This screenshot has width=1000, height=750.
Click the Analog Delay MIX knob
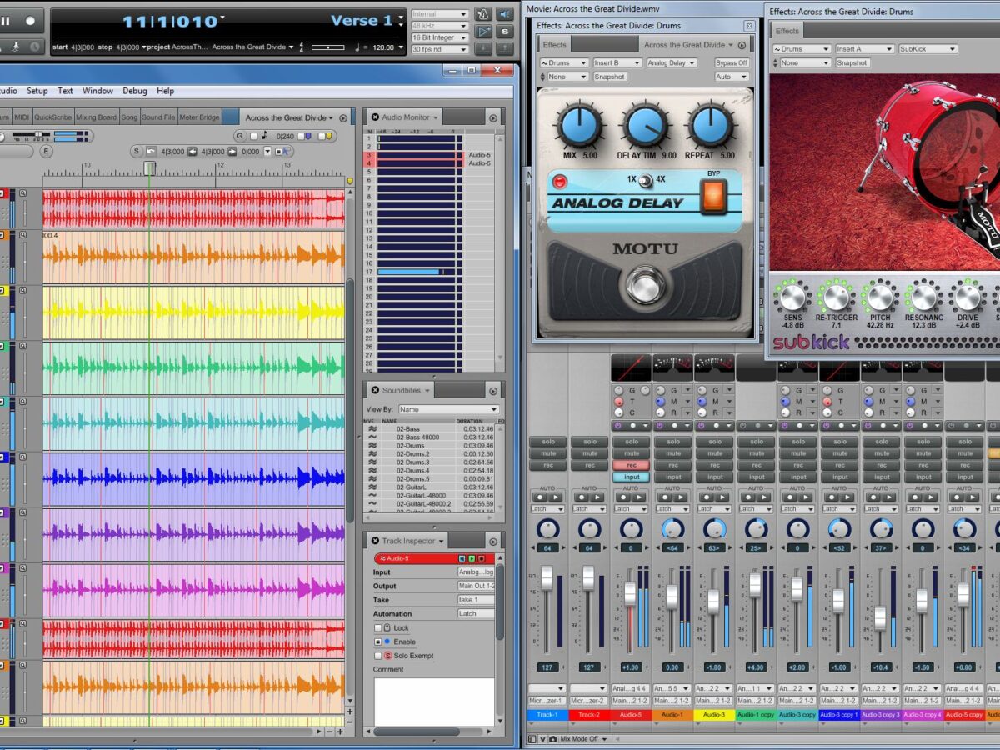click(x=580, y=127)
